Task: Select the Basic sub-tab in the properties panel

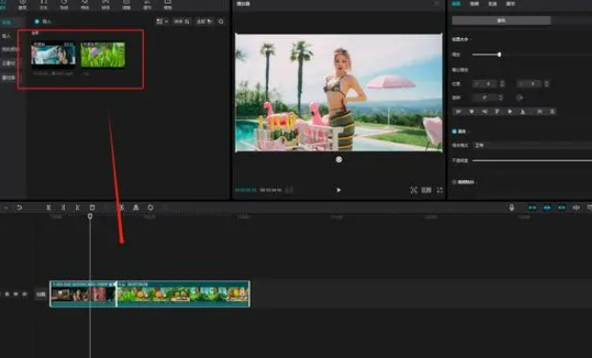Action: pyautogui.click(x=501, y=20)
